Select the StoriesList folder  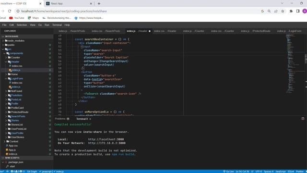pyautogui.click(x=17, y=125)
